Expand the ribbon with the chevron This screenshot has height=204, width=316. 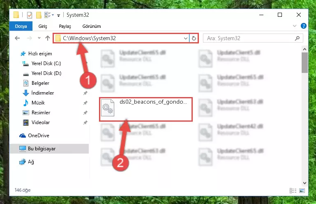pos(295,26)
